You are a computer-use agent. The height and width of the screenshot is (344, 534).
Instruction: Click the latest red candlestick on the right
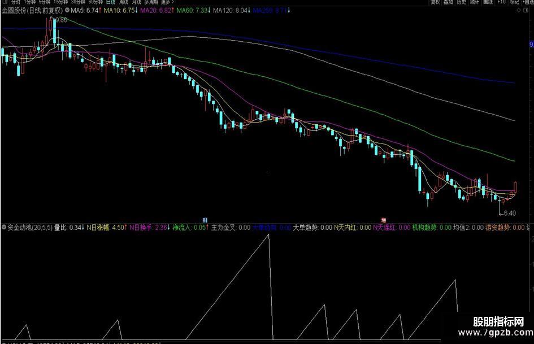point(515,187)
